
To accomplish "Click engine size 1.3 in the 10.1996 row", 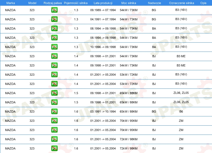I will pos(76,47).
